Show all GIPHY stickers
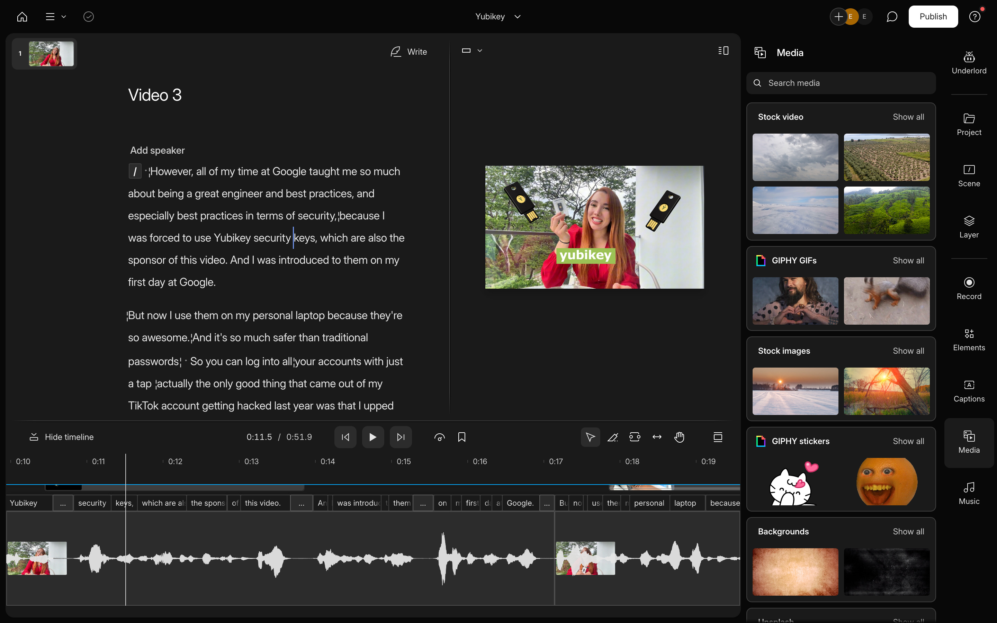The height and width of the screenshot is (623, 997). click(x=908, y=441)
